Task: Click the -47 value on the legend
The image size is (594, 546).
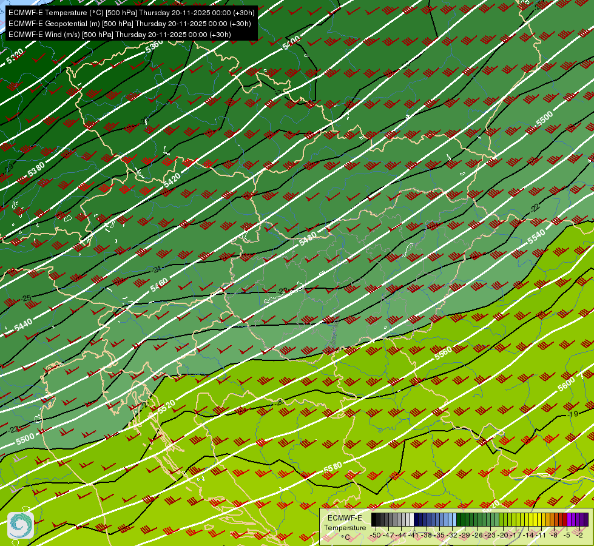Action: point(388,535)
